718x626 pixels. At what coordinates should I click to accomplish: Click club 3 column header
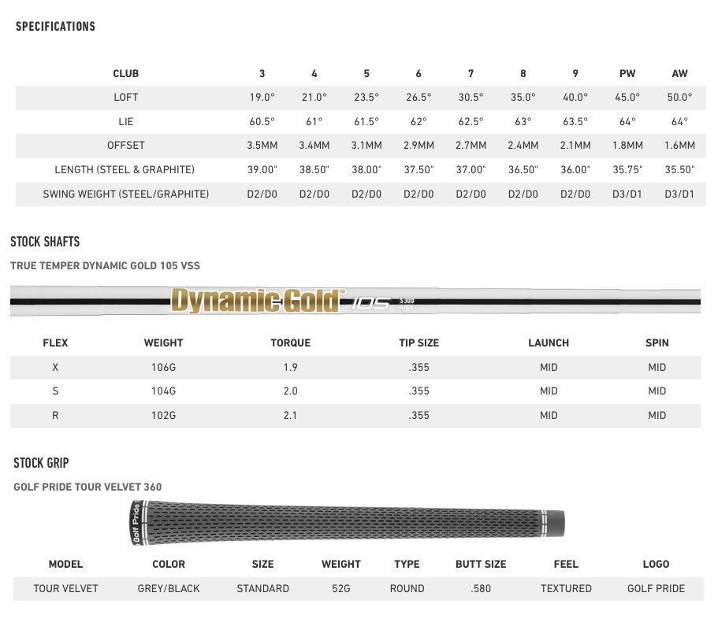pos(262,74)
